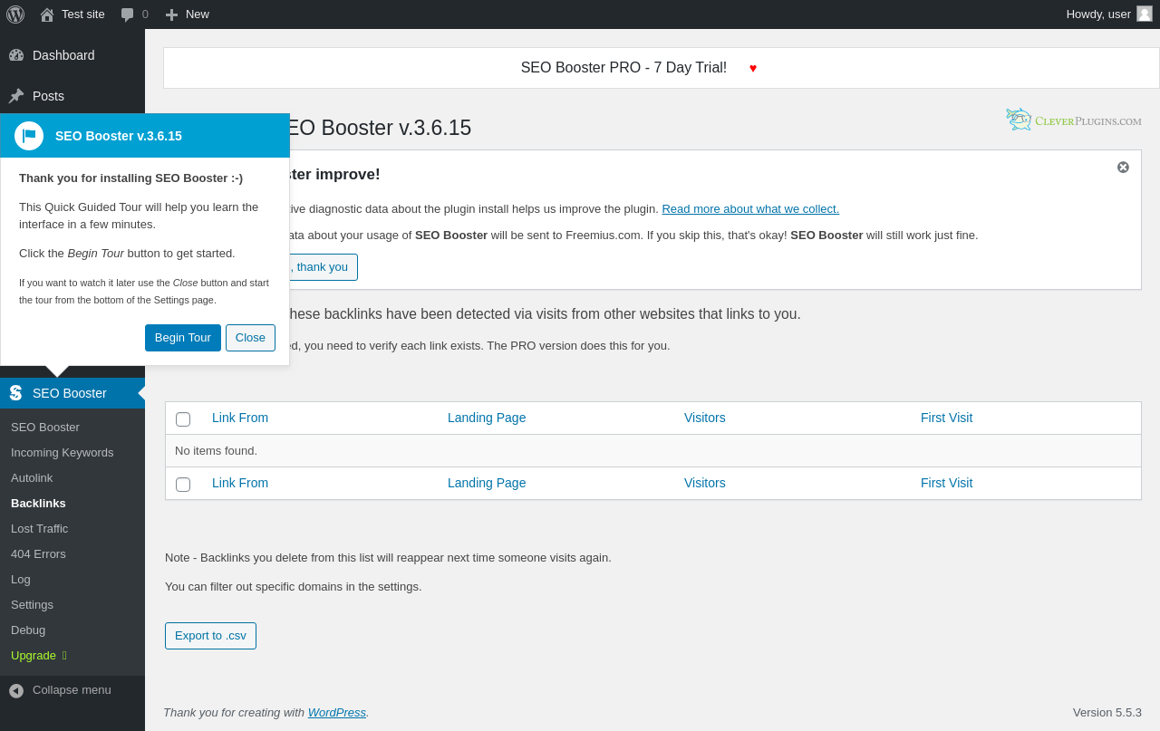1160x731 pixels.
Task: Open Lost Traffic page
Action: click(39, 529)
